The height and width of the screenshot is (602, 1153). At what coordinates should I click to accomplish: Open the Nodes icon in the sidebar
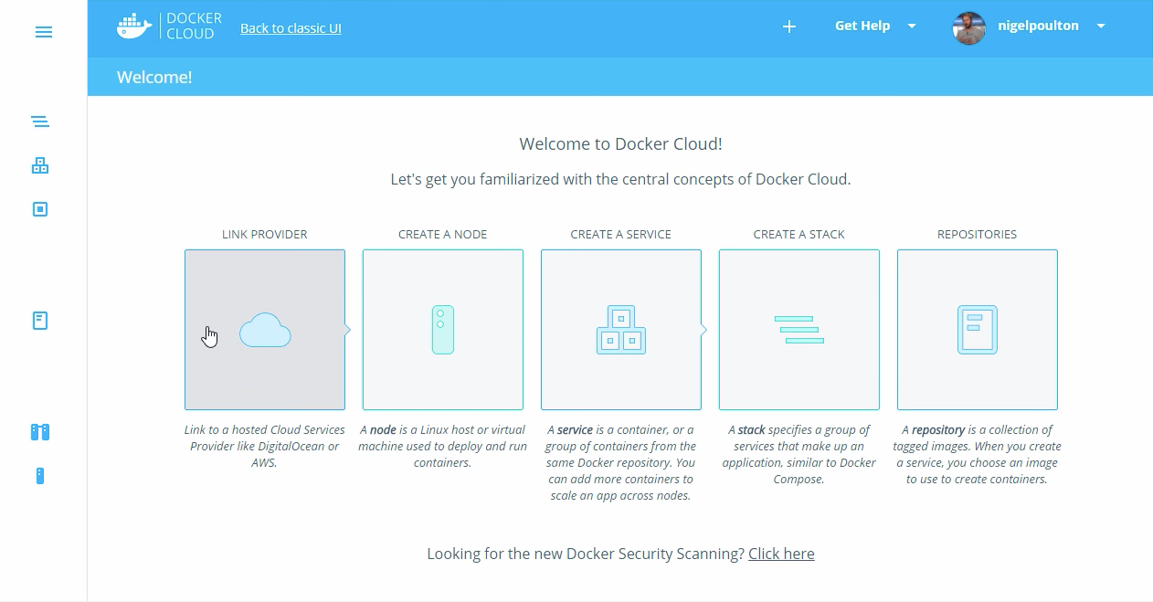point(39,476)
